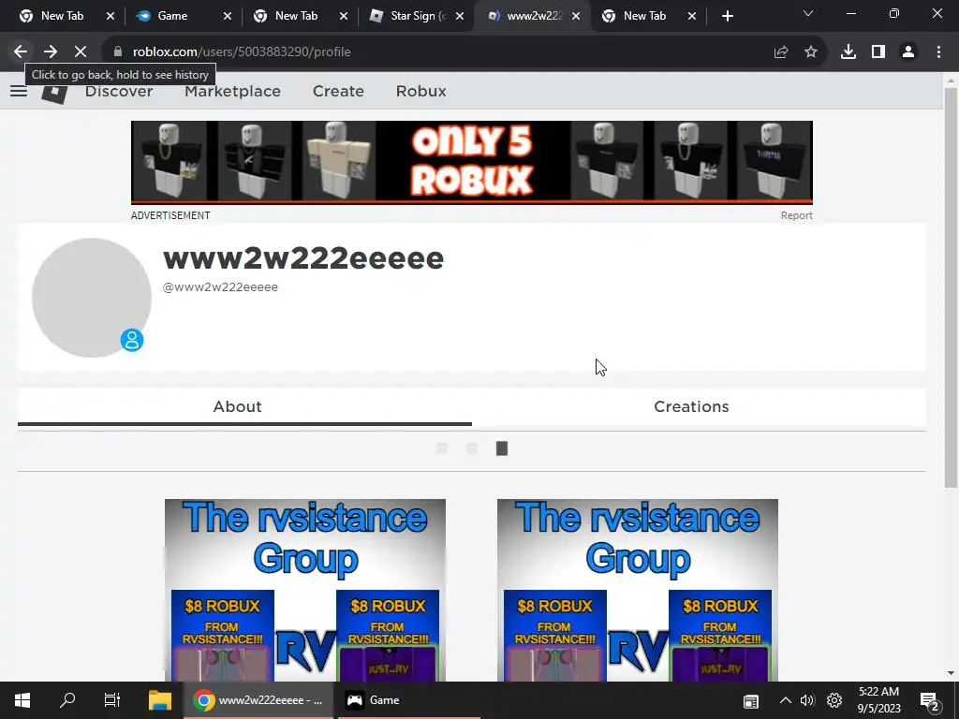Viewport: 959px width, 719px height.
Task: Click the share page icon in address bar
Action: (781, 52)
